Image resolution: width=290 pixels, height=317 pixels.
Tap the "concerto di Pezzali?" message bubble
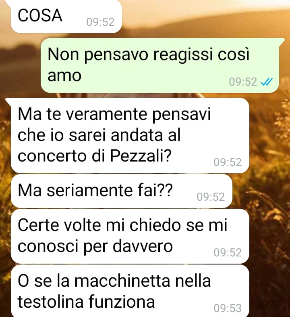pos(130,135)
